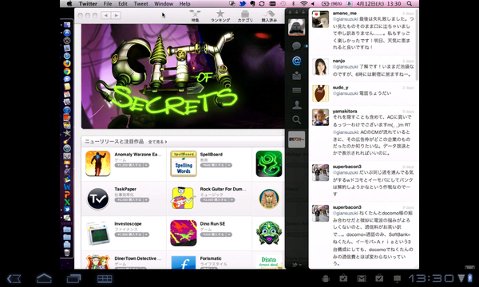Go back with App Store back arrow
479x287 pixels.
click(x=106, y=15)
